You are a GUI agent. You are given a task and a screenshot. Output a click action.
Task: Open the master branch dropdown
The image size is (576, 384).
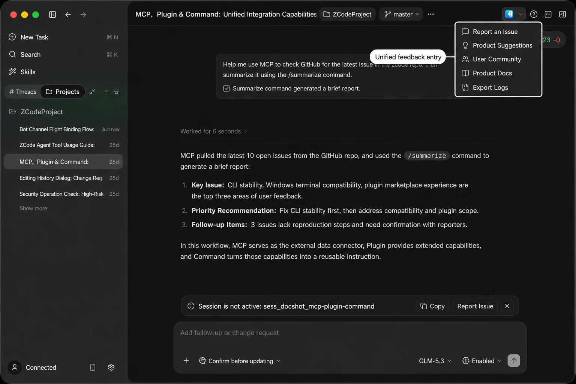[x=401, y=14]
